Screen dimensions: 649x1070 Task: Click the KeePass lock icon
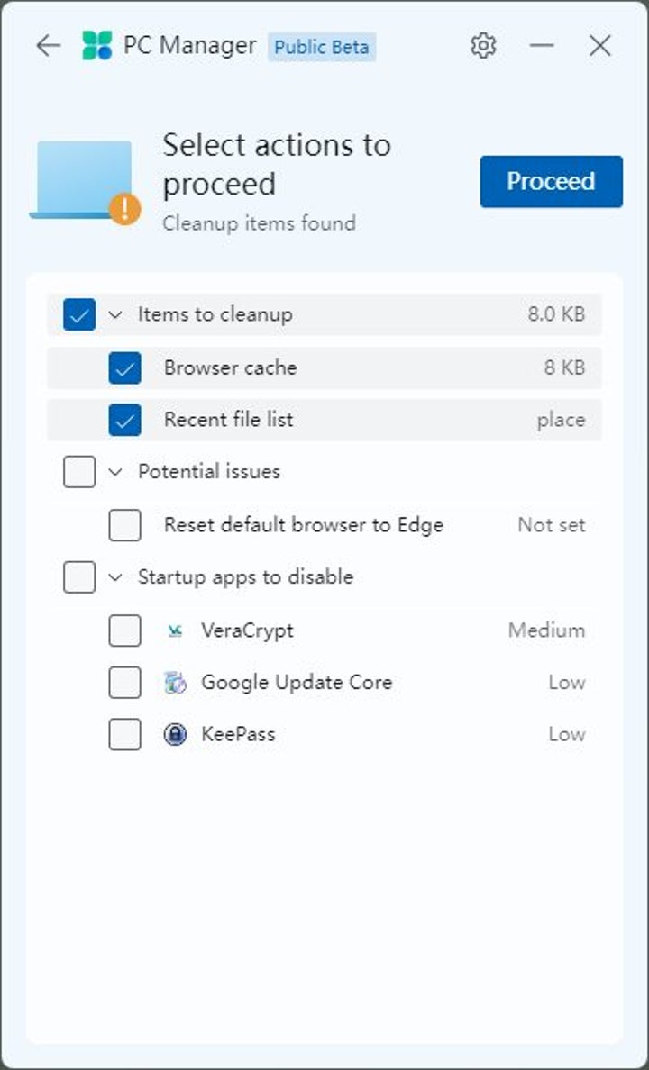tap(175, 735)
